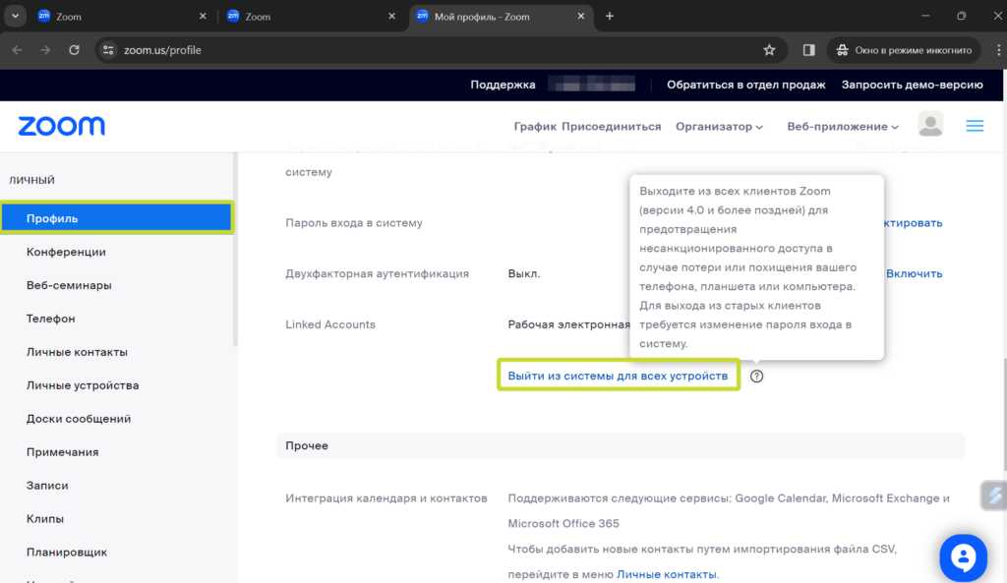Screen dimensions: 1007x583
Task: Open the Chrome three-dot menu
Action: click(999, 50)
